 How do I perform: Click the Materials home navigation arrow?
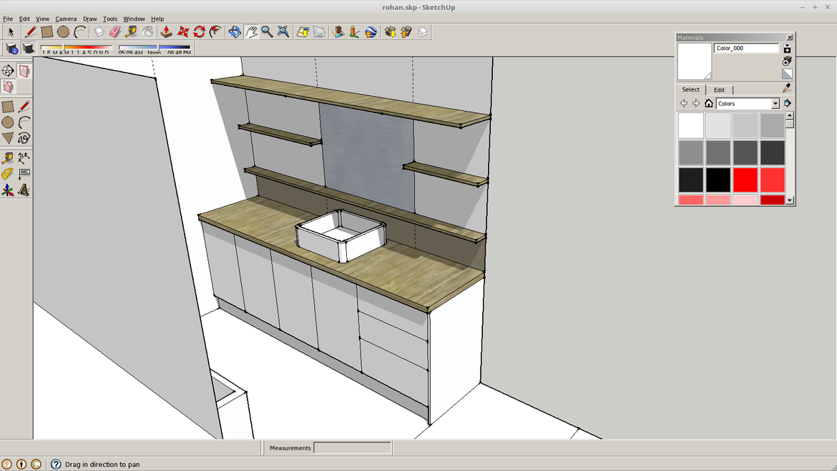click(709, 104)
